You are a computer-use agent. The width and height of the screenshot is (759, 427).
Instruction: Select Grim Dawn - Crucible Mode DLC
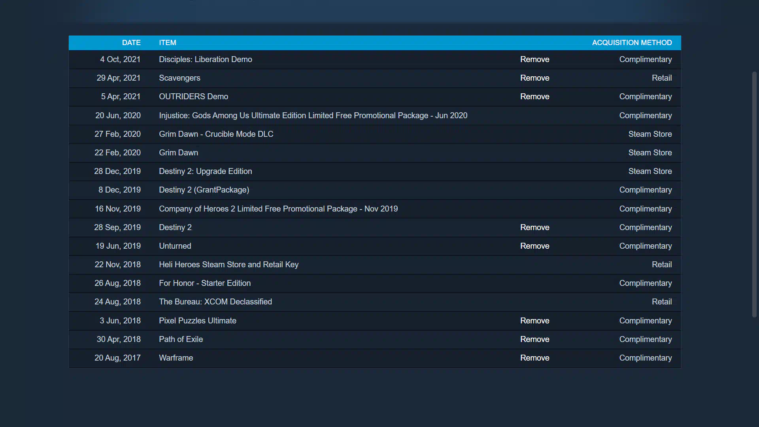(216, 134)
